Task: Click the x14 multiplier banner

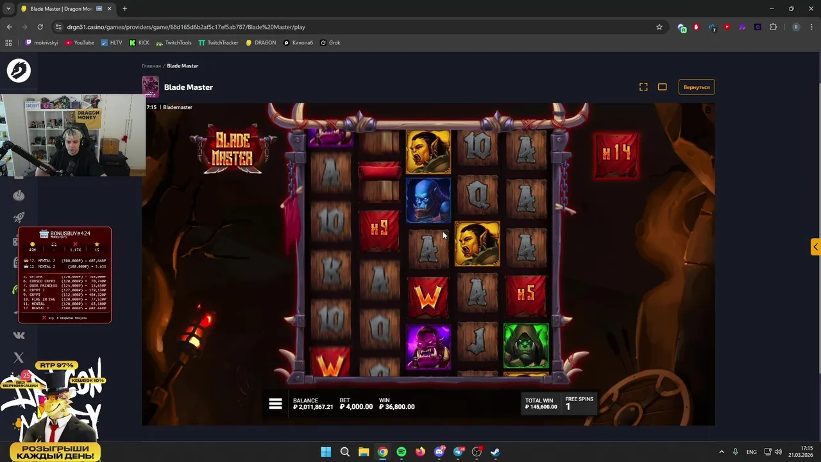Action: (616, 154)
